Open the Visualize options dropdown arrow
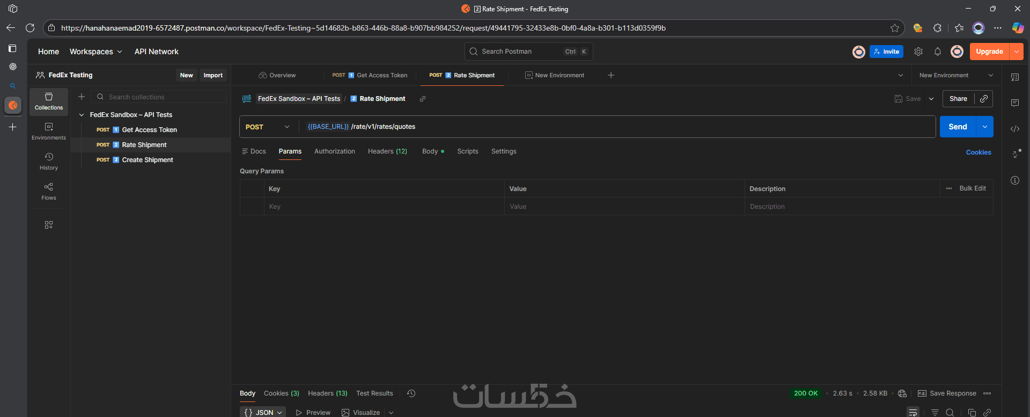The width and height of the screenshot is (1030, 417). (391, 413)
